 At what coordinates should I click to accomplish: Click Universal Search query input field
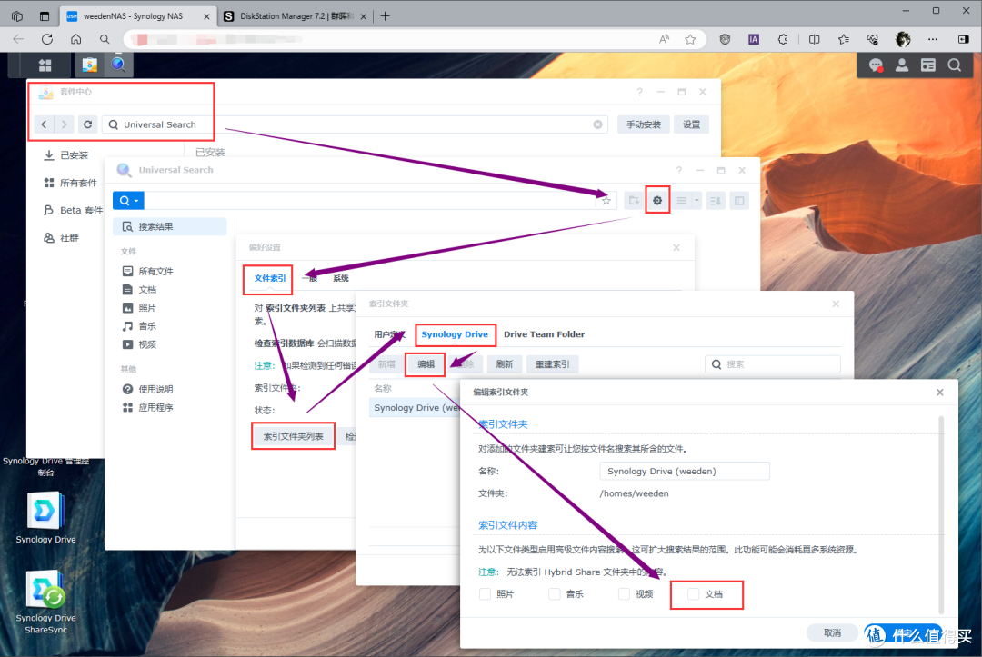point(369,200)
